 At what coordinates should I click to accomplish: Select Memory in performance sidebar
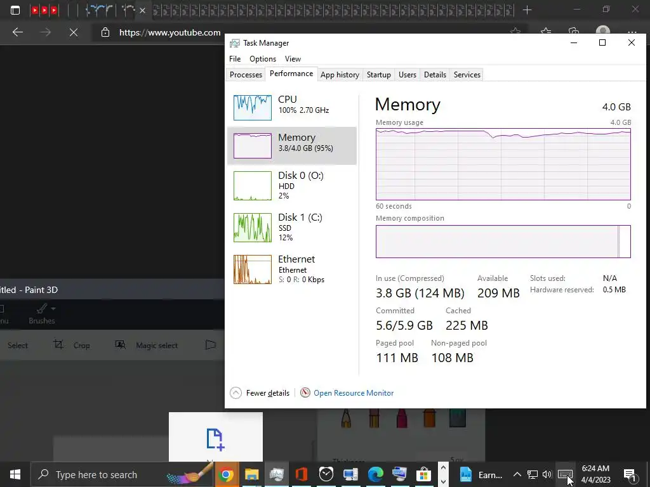(x=292, y=145)
